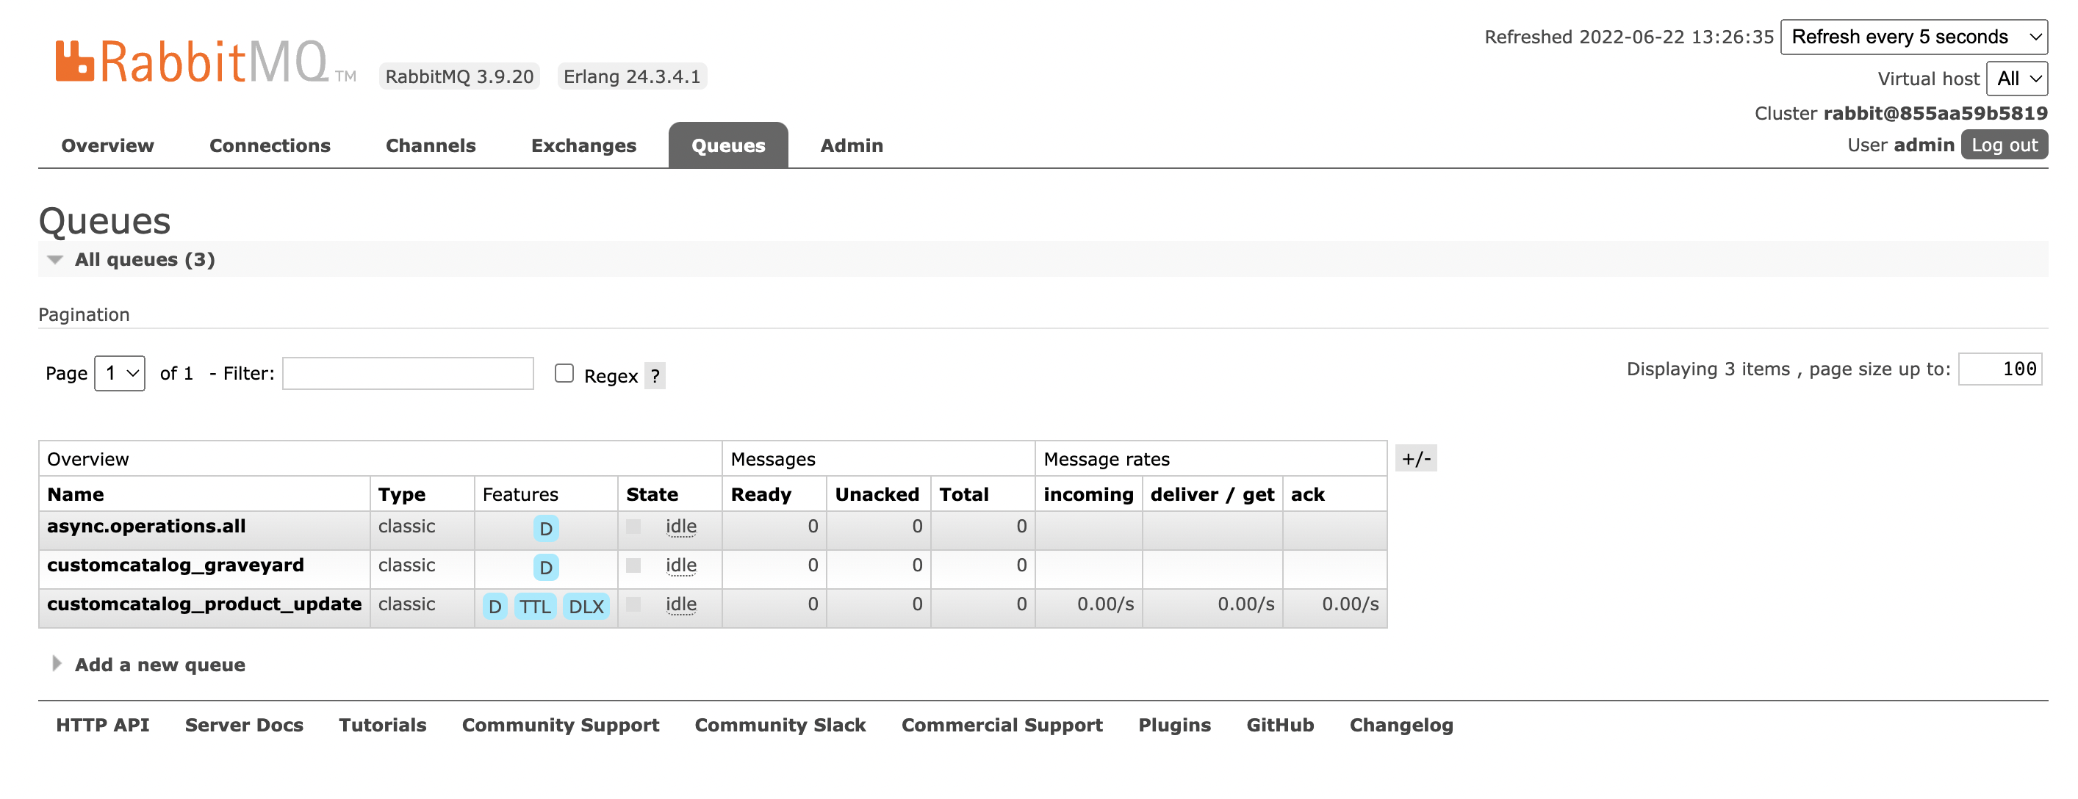Open the Page number dropdown

coord(119,373)
